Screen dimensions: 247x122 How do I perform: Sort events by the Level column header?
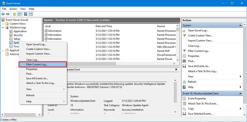[69, 26]
